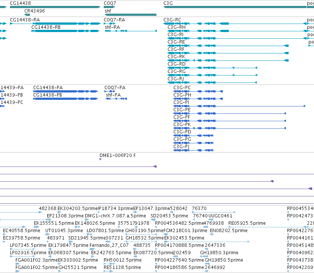Select DMG1-chrX.7.087.a.5prime label
Image resolution: width=314 pixels, height=273 pixels.
pos(115,216)
